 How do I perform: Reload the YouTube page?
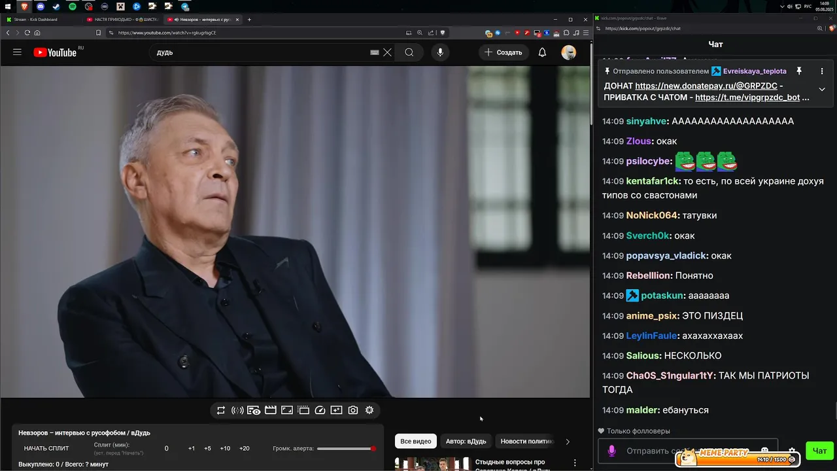(x=27, y=33)
